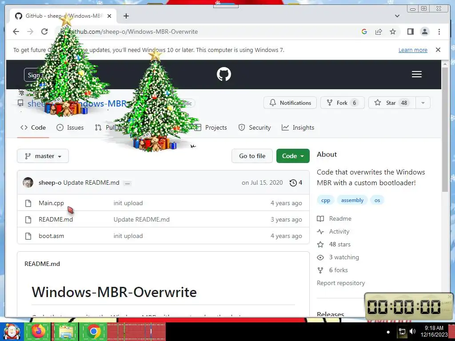Open the taskbar clock and date
This screenshot has height=341, width=455.
(434, 331)
